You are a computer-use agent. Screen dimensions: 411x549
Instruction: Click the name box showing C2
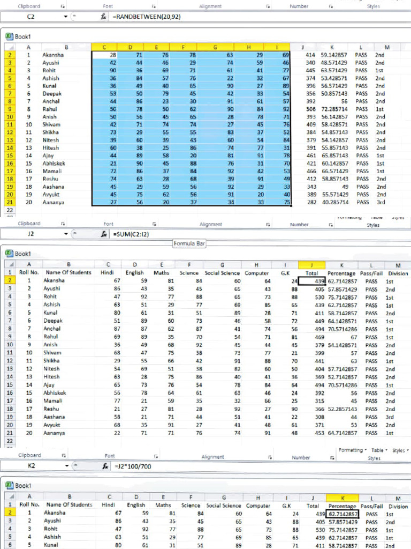click(31, 17)
